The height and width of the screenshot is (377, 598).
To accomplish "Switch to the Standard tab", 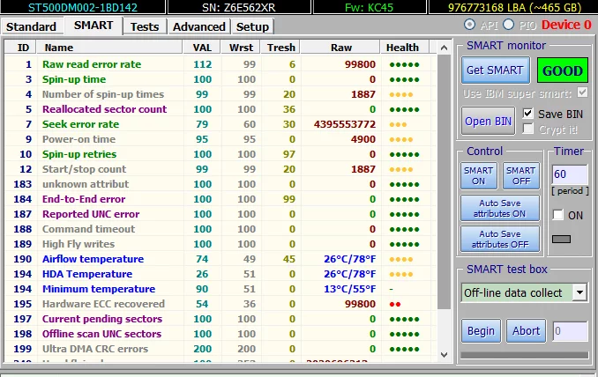I will [32, 26].
